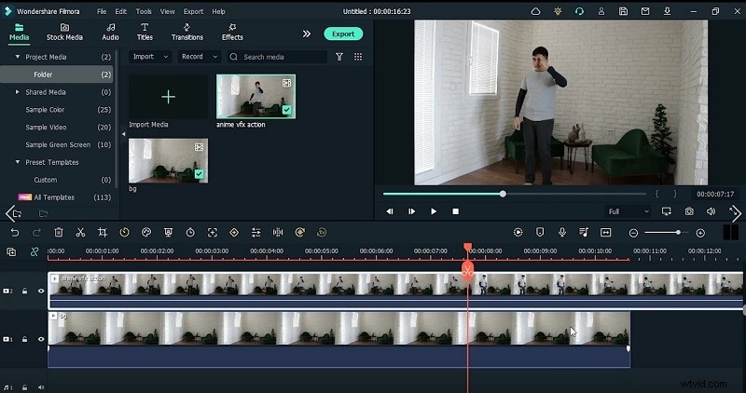The height and width of the screenshot is (393, 746).
Task: Open the File menu
Action: point(102,11)
